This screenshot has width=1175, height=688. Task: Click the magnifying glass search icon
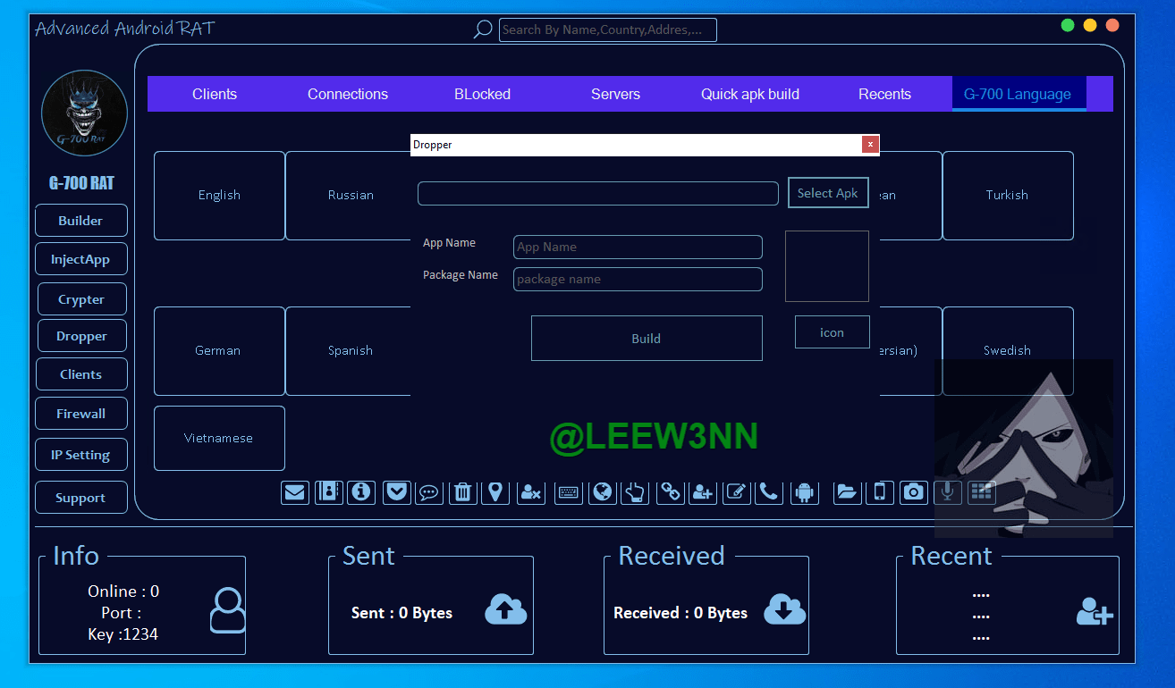[x=483, y=29]
